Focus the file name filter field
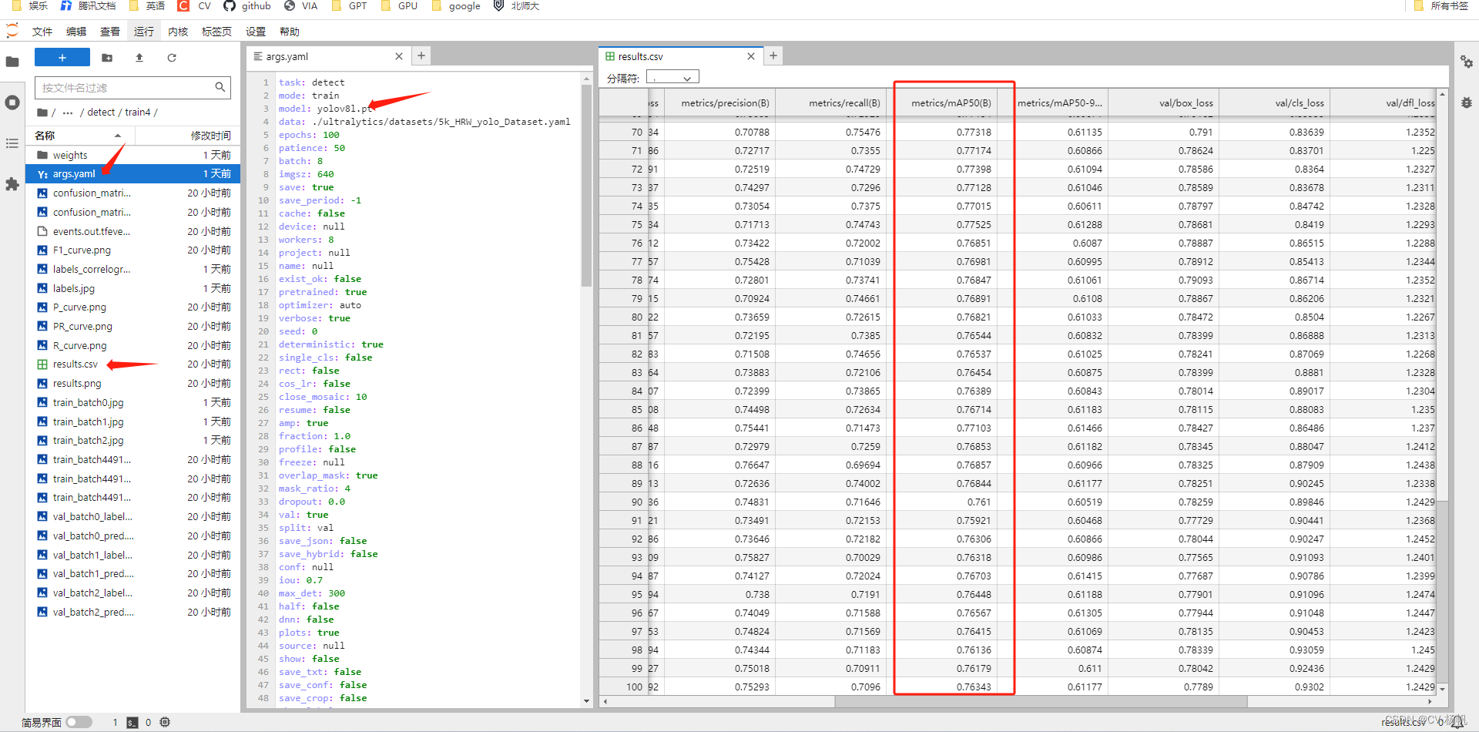The width and height of the screenshot is (1479, 732). tap(132, 88)
